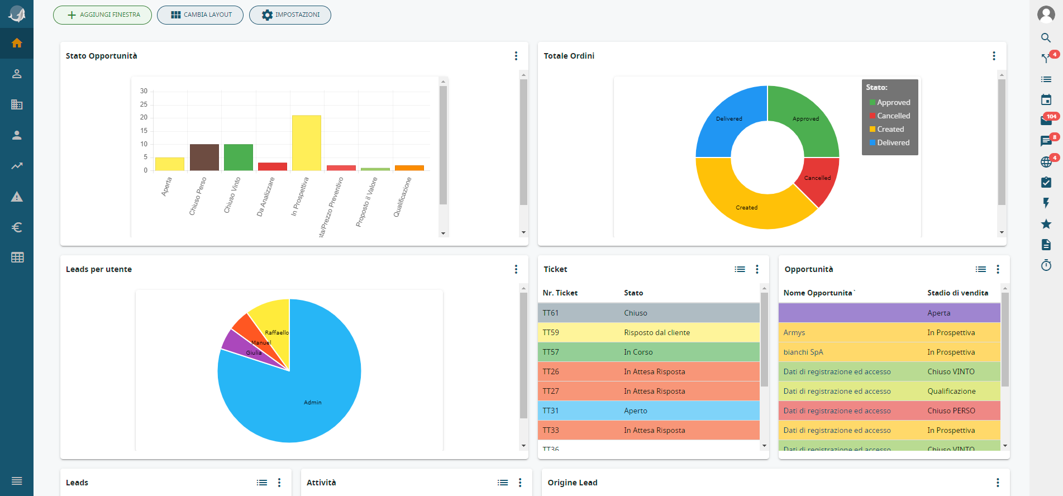Open the three-dot menu of Stato Opportunità
The height and width of the screenshot is (496, 1063).
(516, 56)
